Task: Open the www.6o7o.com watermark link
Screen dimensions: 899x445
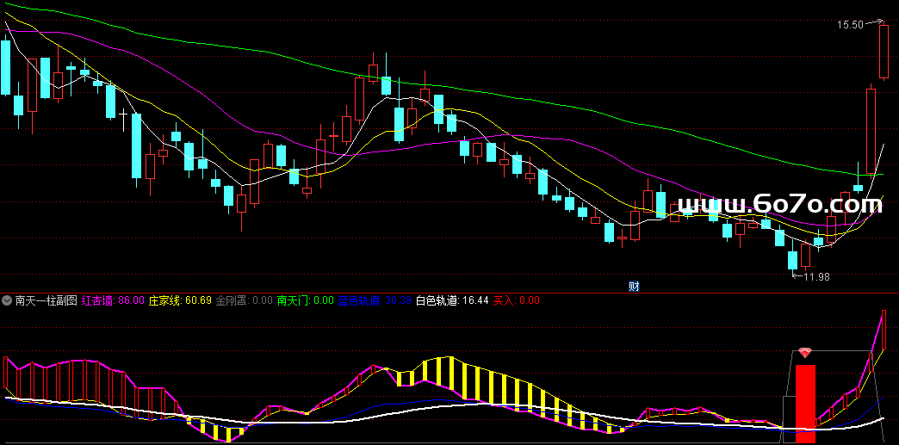Action: [779, 205]
